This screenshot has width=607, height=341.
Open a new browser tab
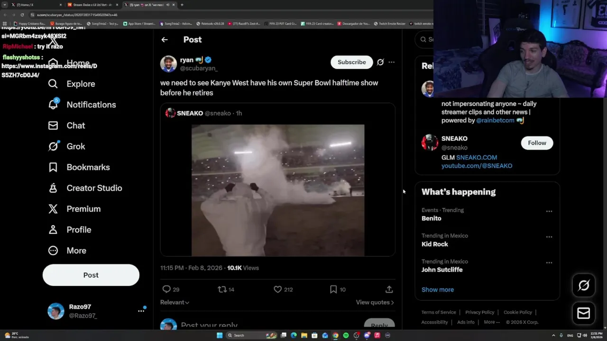pyautogui.click(x=182, y=5)
